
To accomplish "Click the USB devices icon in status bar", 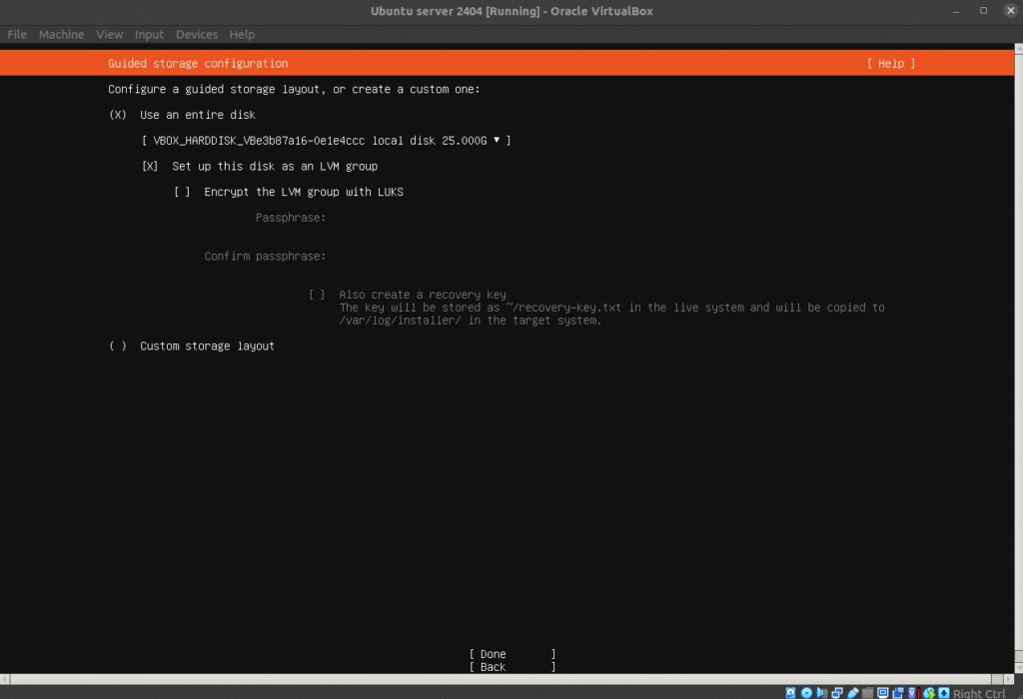I will [852, 693].
